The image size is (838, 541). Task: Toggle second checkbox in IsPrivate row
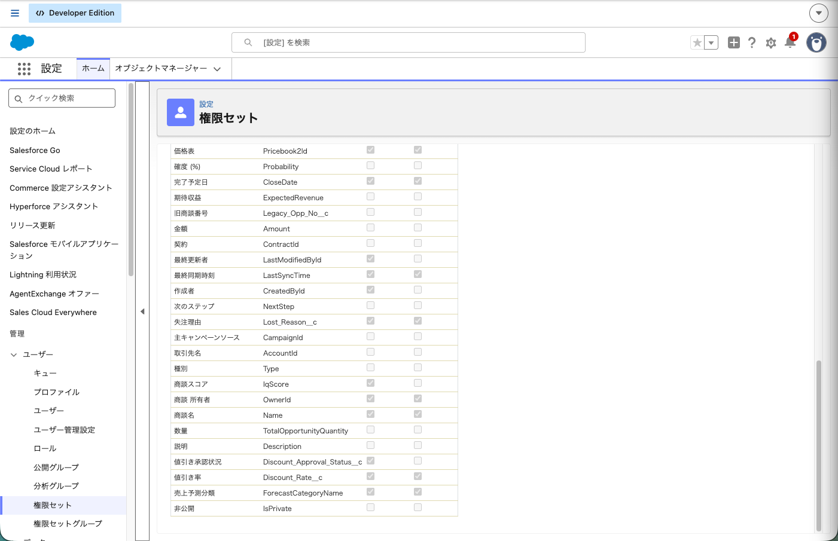tap(418, 508)
